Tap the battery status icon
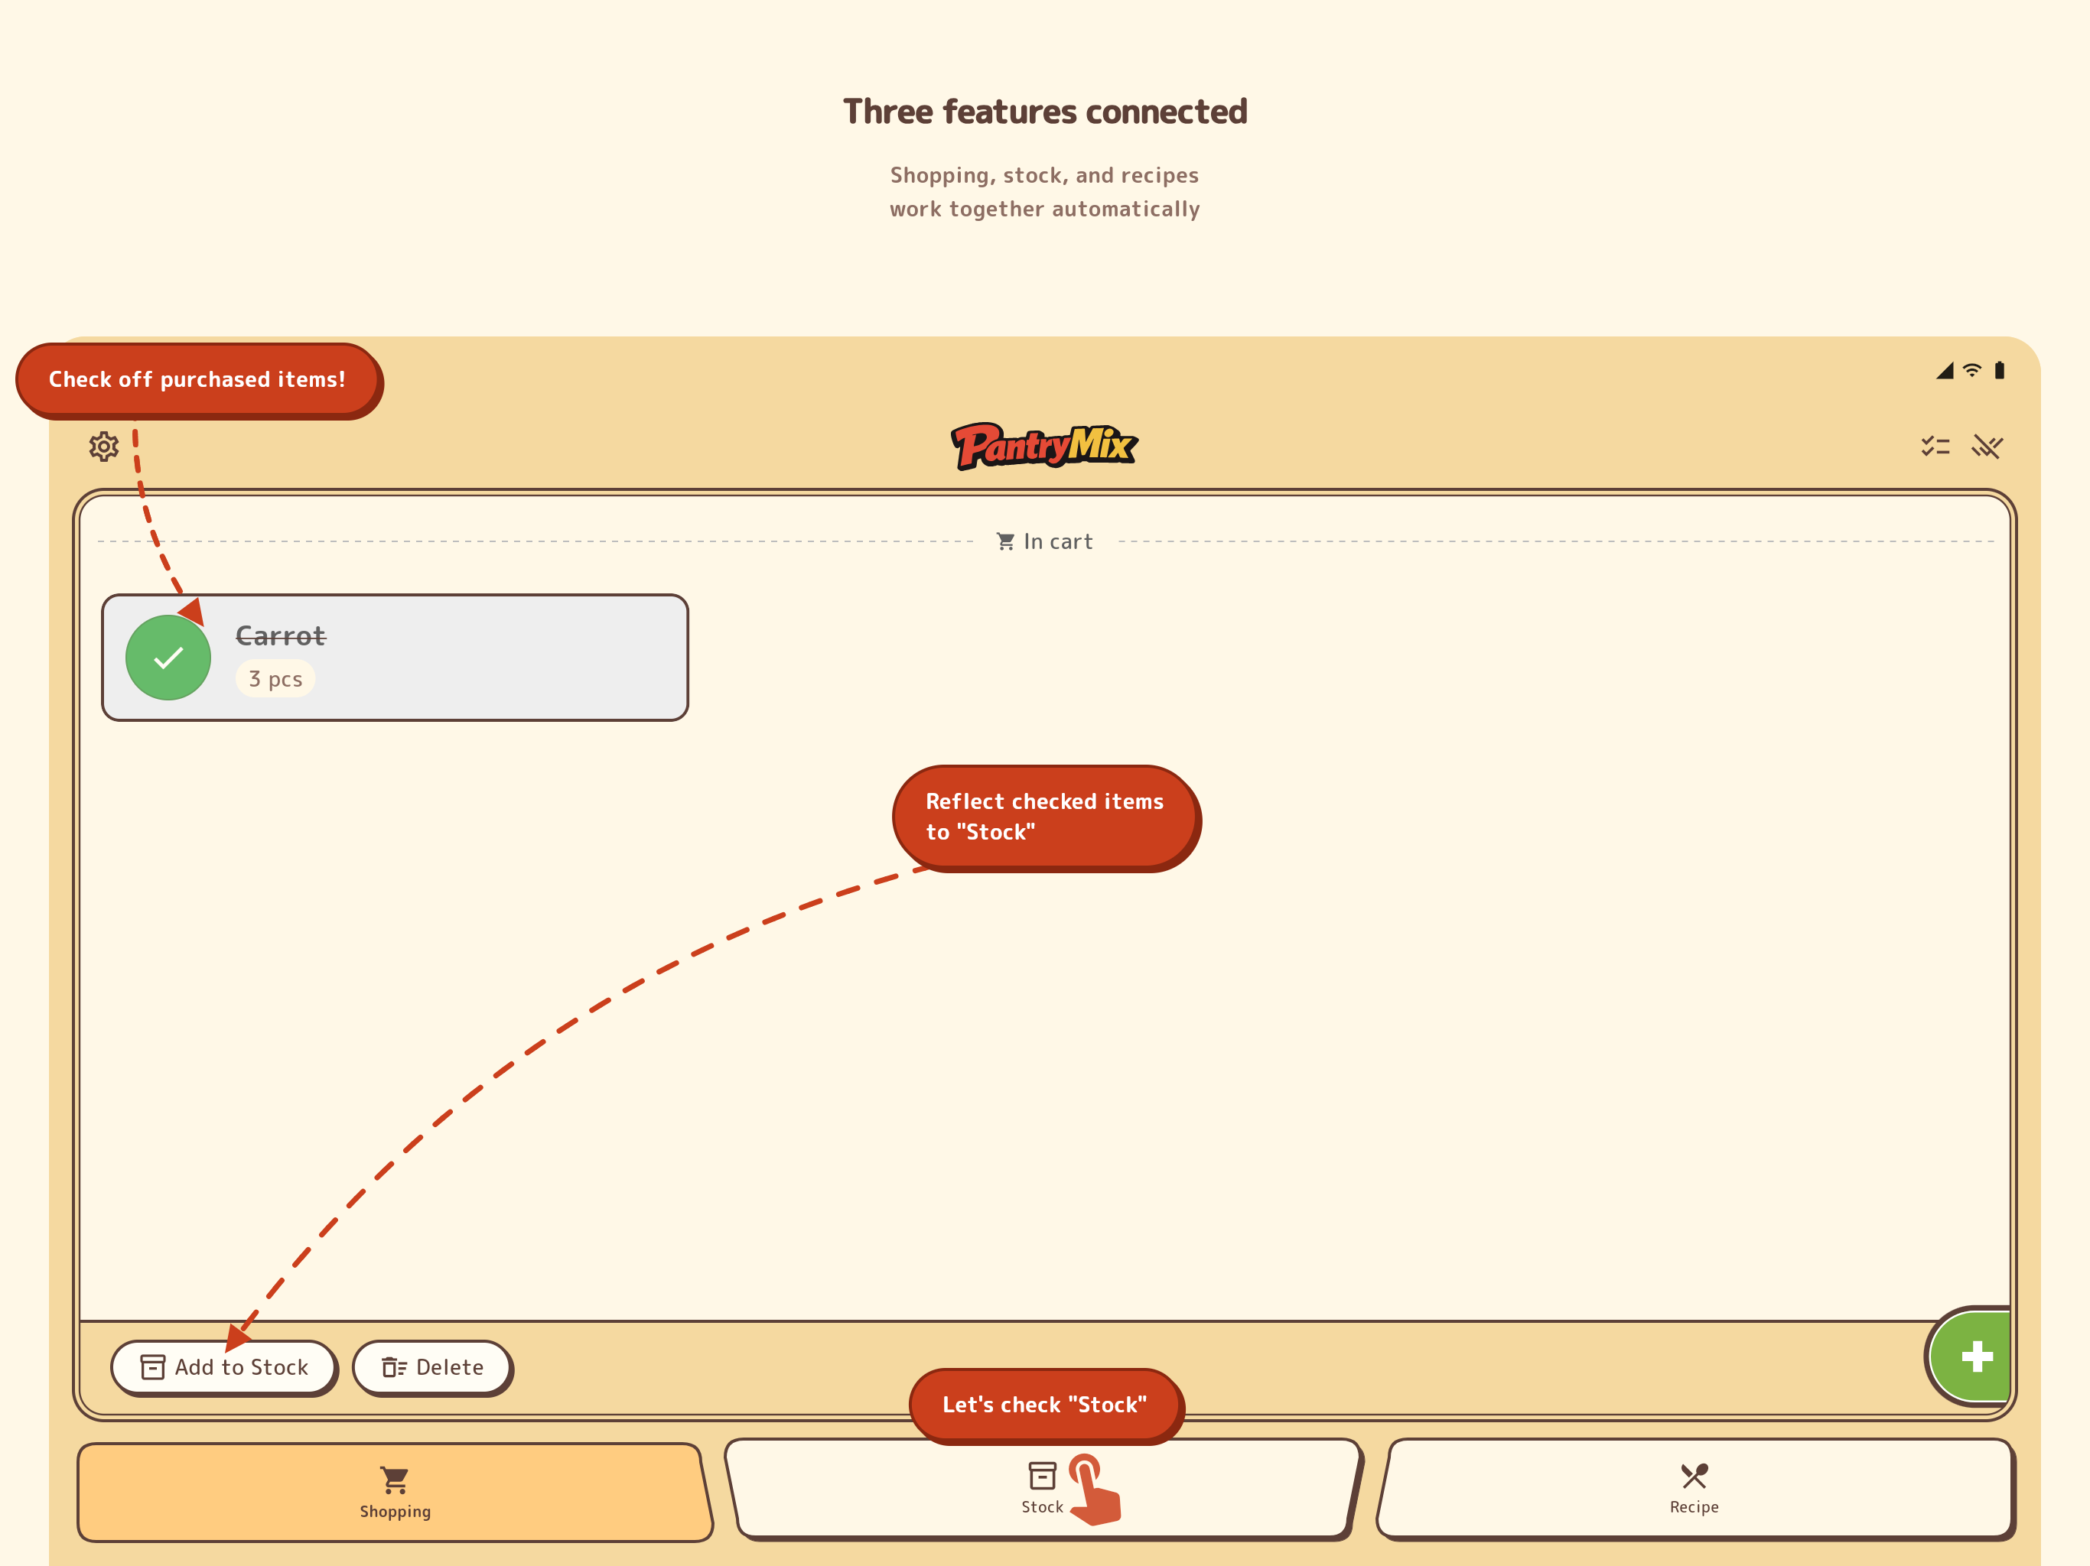The height and width of the screenshot is (1566, 2090). (1999, 370)
